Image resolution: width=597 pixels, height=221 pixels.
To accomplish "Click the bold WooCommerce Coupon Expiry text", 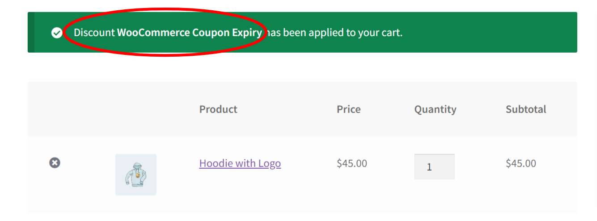I will click(189, 33).
